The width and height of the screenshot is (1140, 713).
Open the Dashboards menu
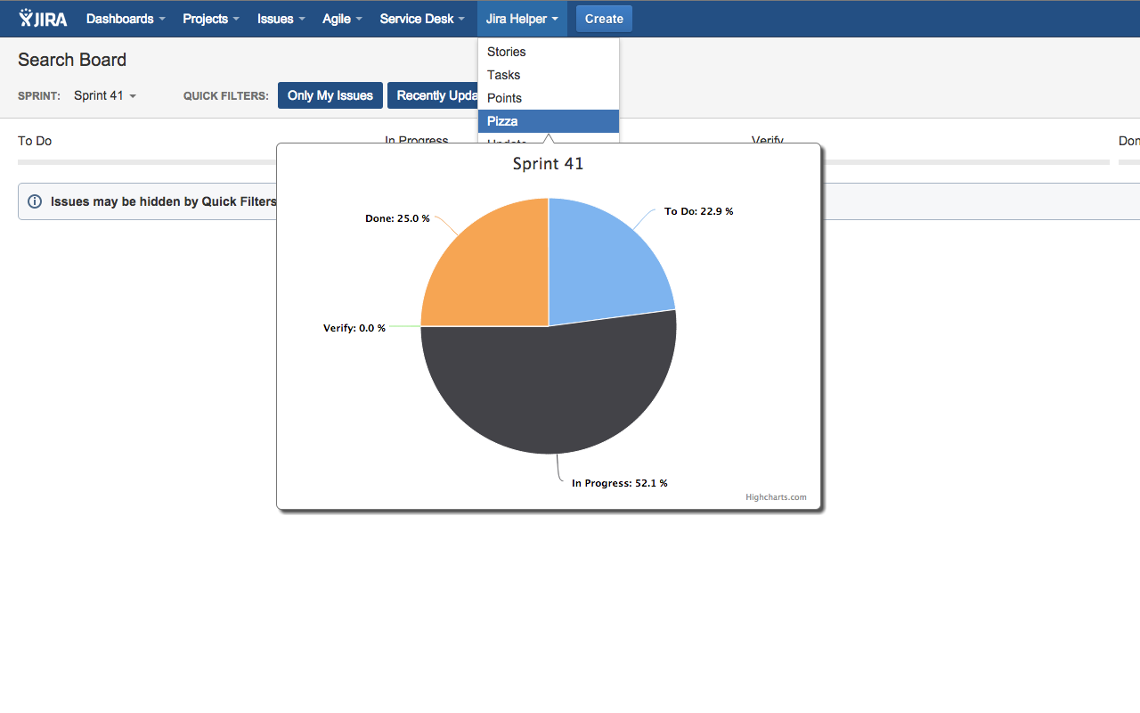click(x=126, y=19)
